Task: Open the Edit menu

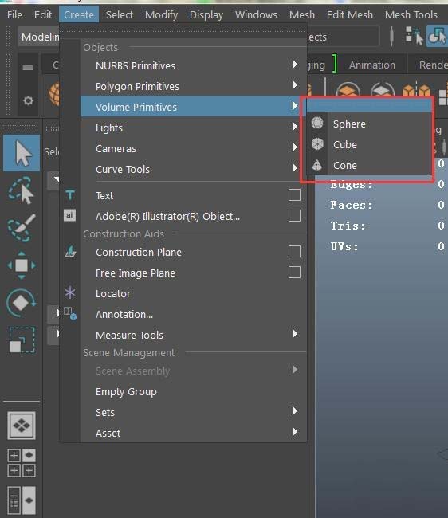Action: point(43,14)
